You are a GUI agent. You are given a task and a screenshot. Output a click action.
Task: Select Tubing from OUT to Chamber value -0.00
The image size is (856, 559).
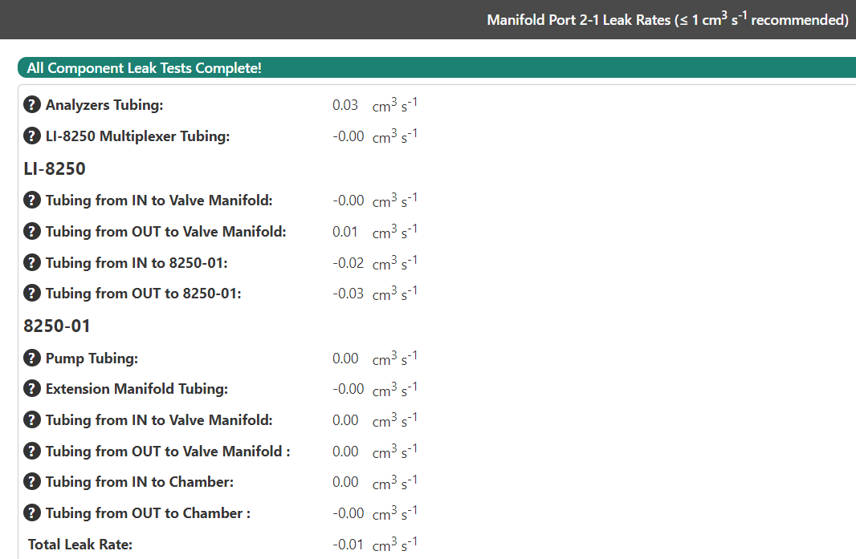pos(348,513)
